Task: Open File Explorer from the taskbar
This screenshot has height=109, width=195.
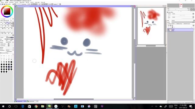Action: [43, 106]
